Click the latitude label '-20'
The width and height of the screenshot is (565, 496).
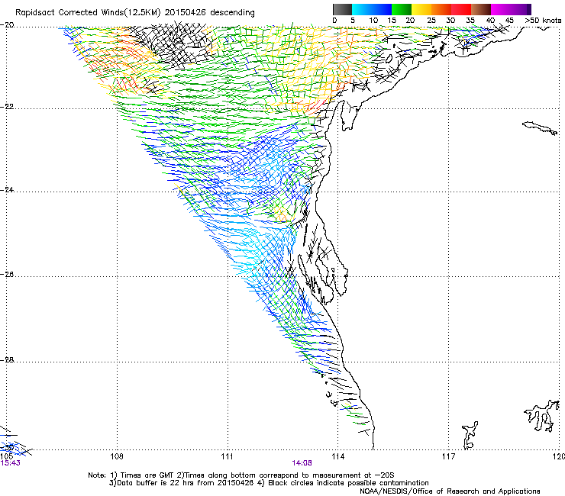[x=7, y=25]
